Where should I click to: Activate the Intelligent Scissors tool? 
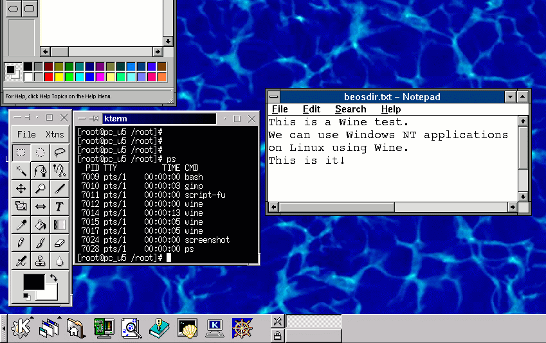[x=60, y=170]
